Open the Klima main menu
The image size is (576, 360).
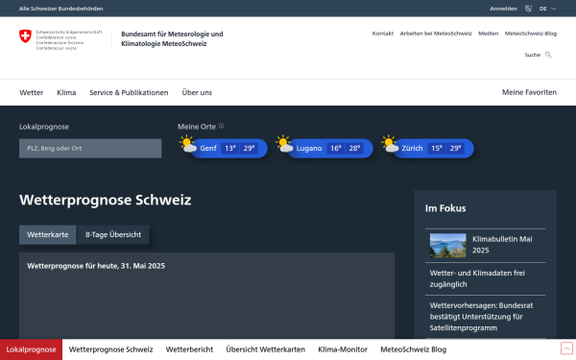66,92
